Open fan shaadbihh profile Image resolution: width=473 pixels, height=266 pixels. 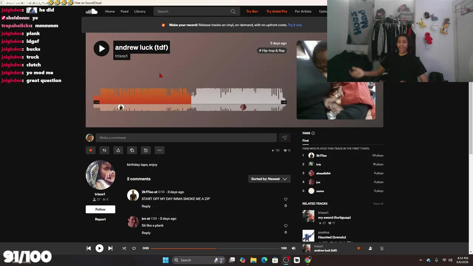[x=323, y=173]
